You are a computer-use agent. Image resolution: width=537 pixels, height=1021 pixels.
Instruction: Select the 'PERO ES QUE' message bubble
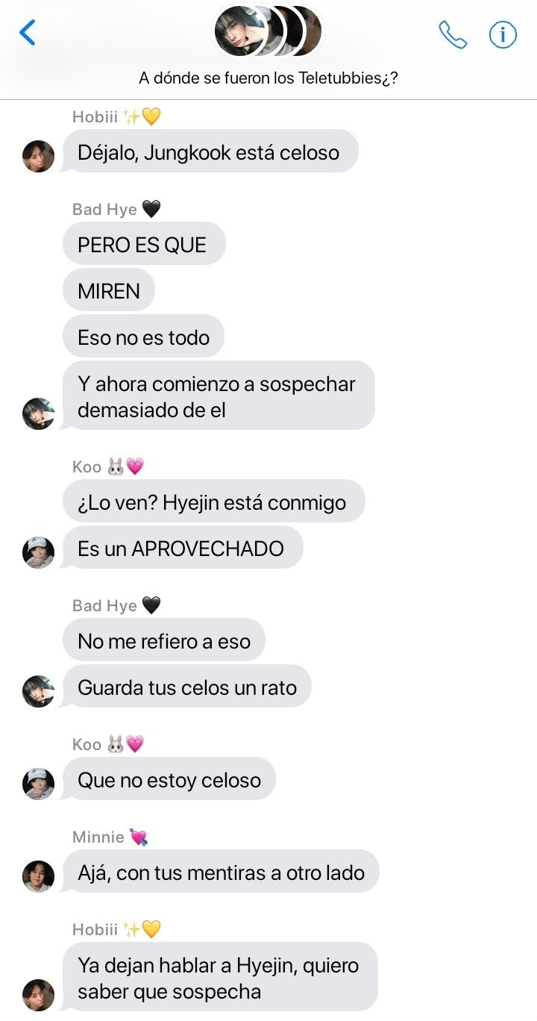point(144,244)
